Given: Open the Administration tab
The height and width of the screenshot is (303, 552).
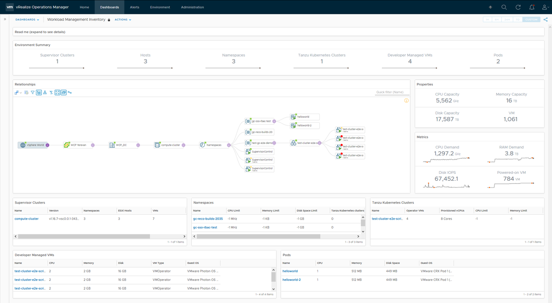Looking at the screenshot, I should (x=192, y=7).
